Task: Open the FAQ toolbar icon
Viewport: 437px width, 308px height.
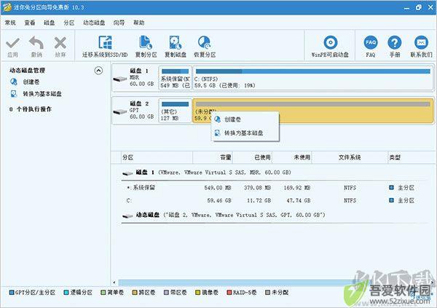Action: pos(371,43)
